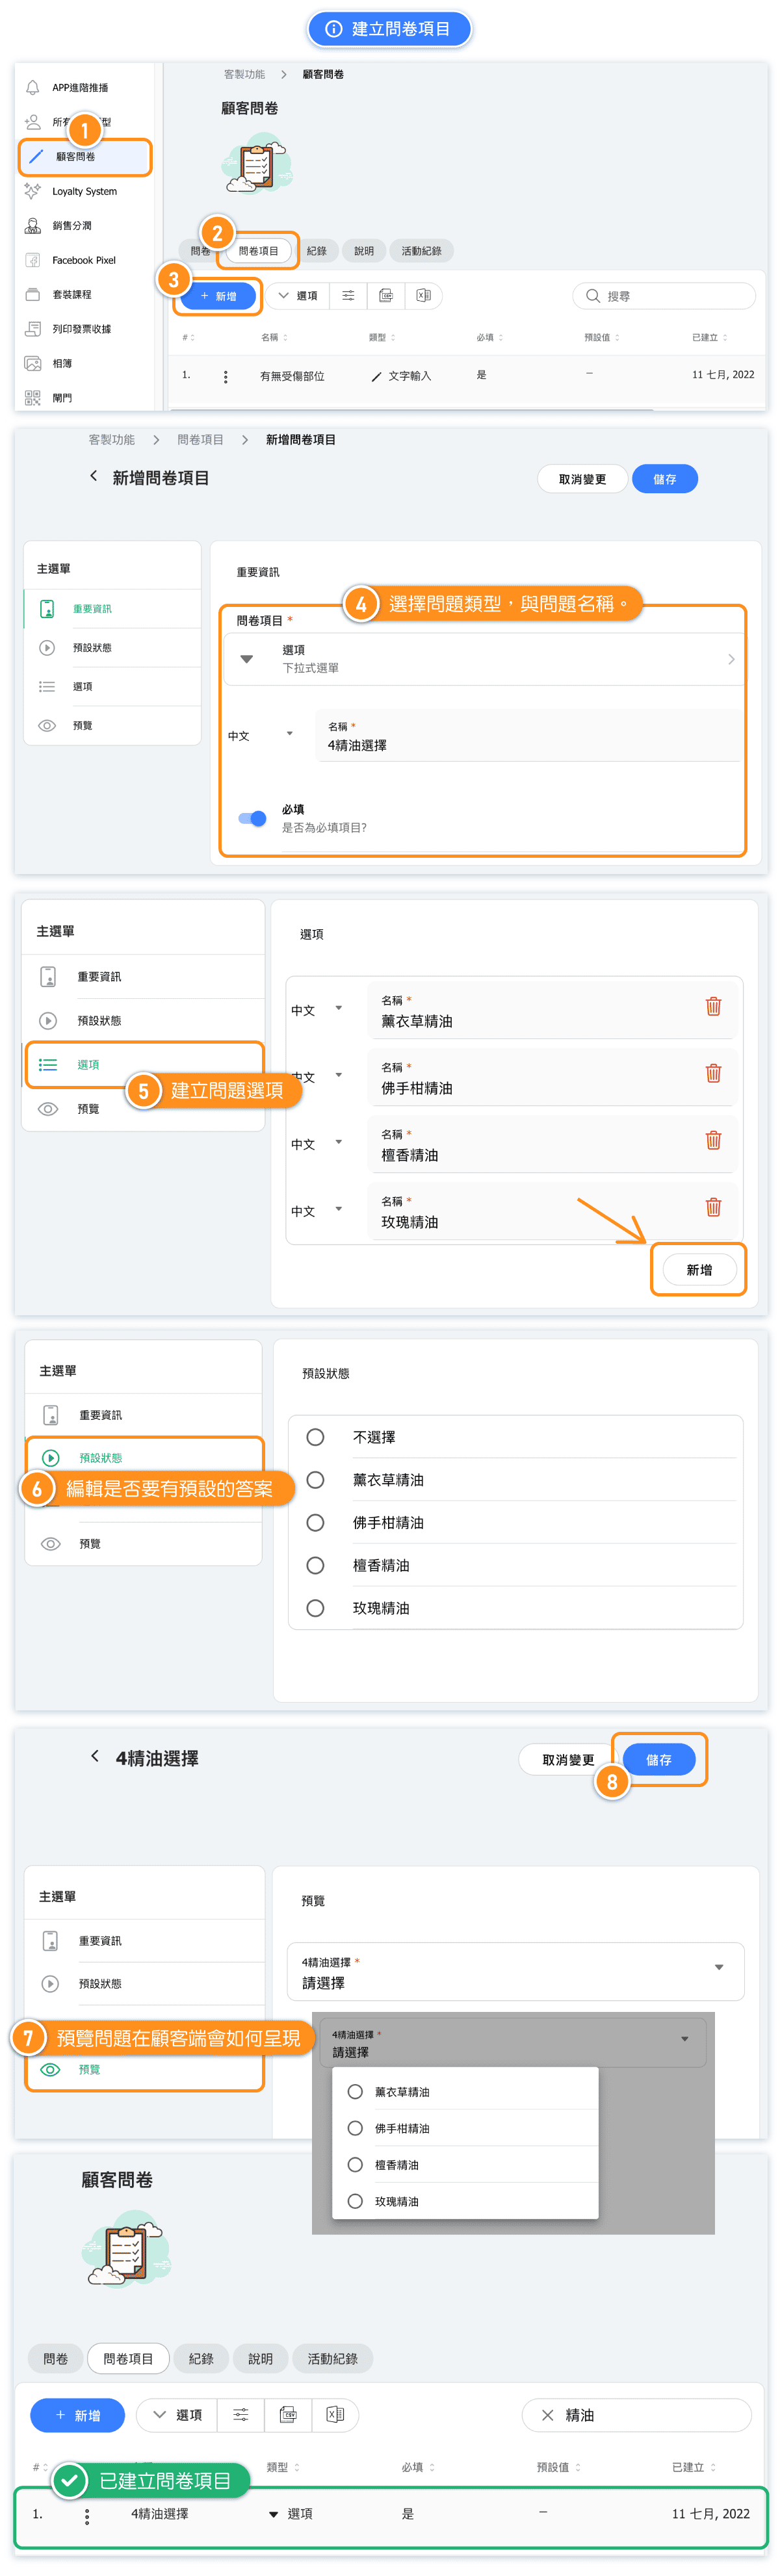Clear the 精油 search with X icon
This screenshot has width=780, height=2576.
tap(547, 2414)
